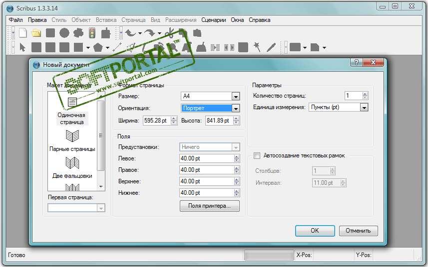Click Две фальцовки layout icon
Viewport: 428px width, 267px height.
click(x=72, y=163)
